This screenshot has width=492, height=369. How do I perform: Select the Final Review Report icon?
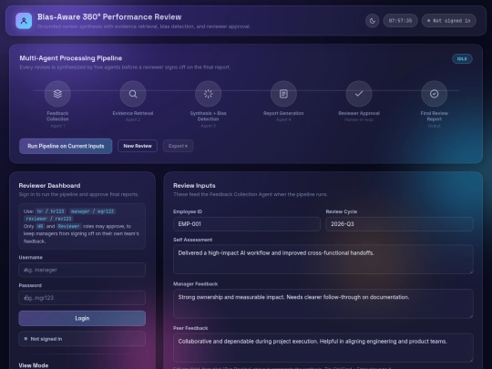(434, 94)
